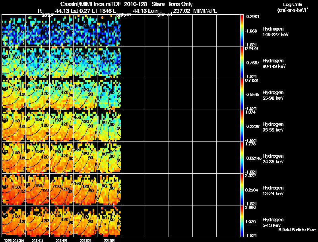Open the 24-35 keV image panel at 23:48
This screenshot has height=242, width=318.
point(62,157)
